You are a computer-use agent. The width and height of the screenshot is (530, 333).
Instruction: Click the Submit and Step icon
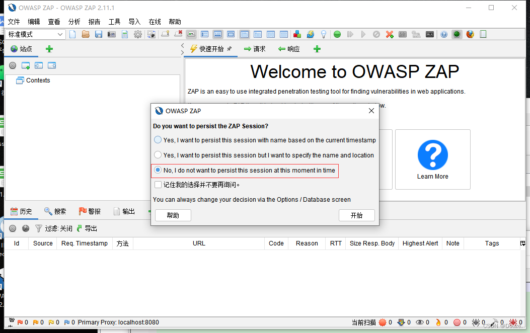tap(350, 34)
